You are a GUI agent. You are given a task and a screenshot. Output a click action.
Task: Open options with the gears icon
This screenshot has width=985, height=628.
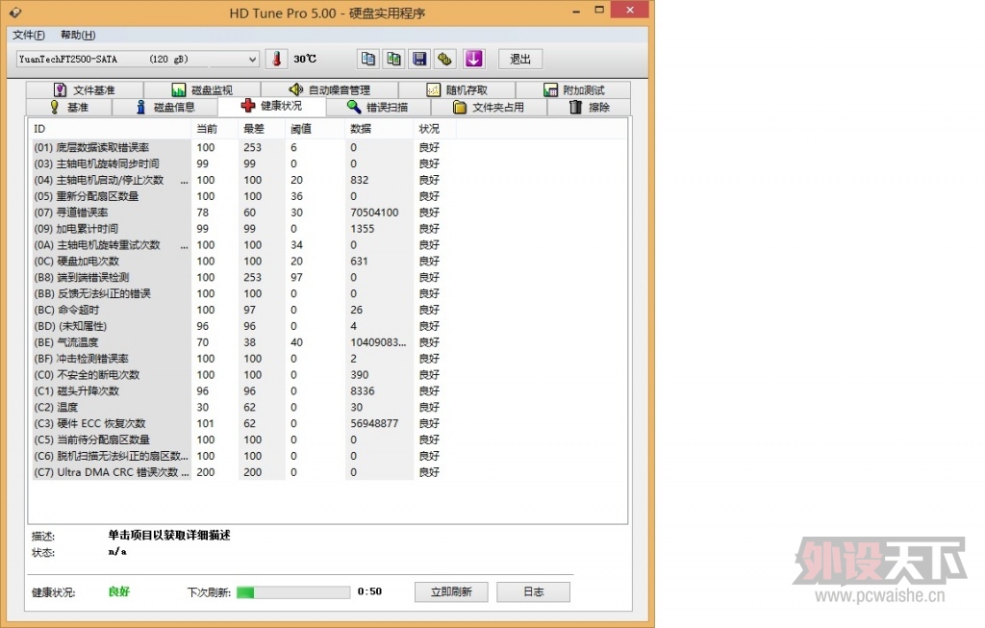point(445,59)
